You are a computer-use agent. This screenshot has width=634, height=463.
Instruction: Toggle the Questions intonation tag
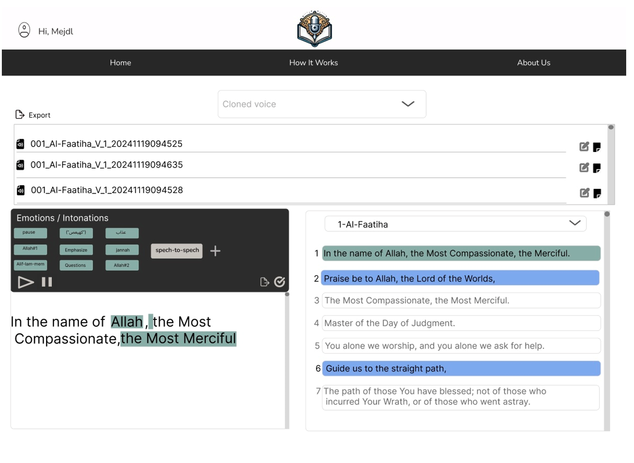76,265
